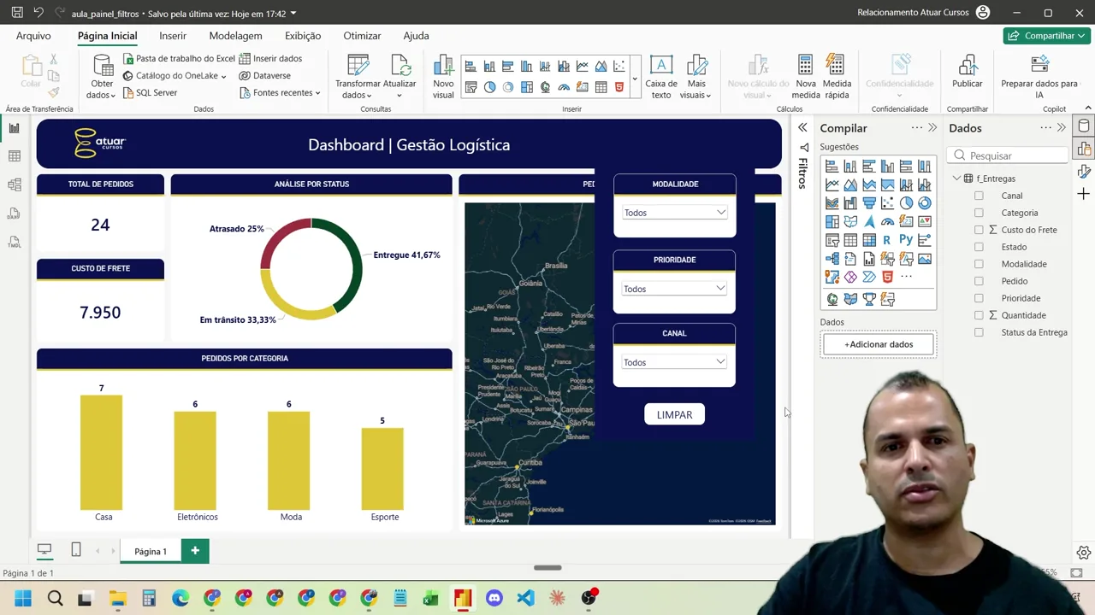Open Power BI from Windows taskbar
Image resolution: width=1095 pixels, height=615 pixels.
(463, 598)
